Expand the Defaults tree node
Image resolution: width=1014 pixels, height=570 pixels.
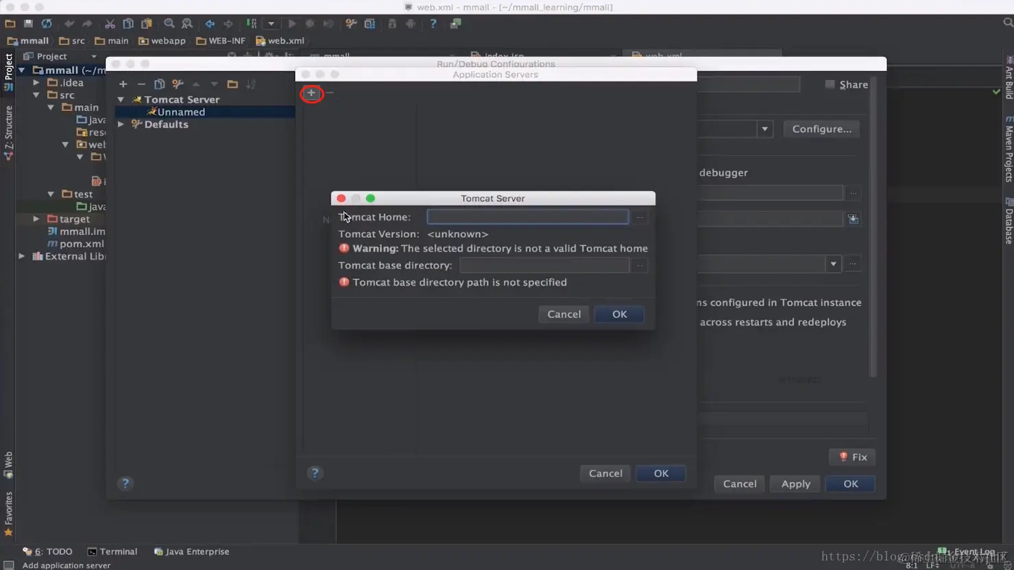pos(121,124)
